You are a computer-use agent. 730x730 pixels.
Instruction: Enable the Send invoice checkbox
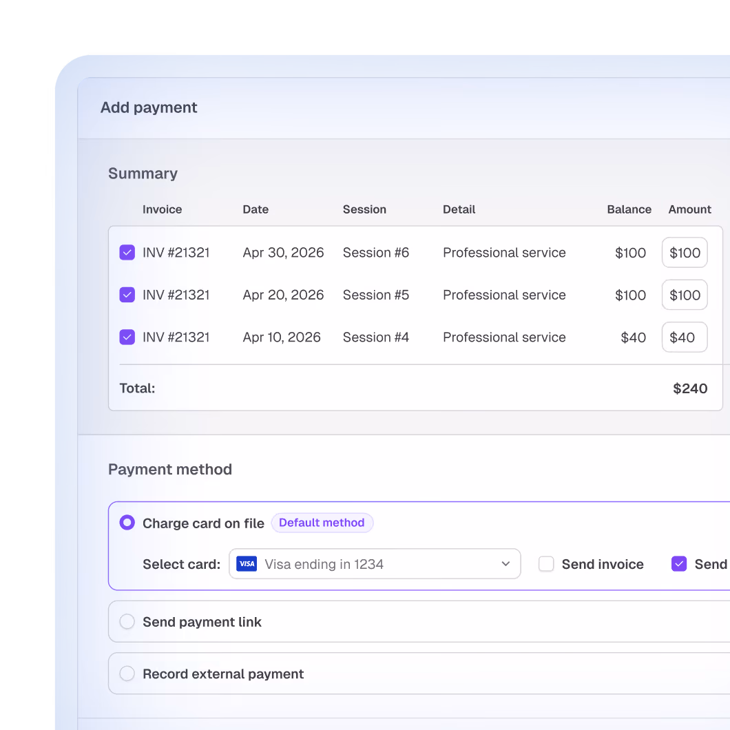[x=546, y=564]
